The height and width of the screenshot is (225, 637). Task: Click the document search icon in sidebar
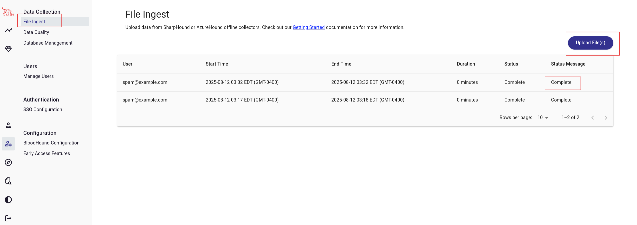8,181
